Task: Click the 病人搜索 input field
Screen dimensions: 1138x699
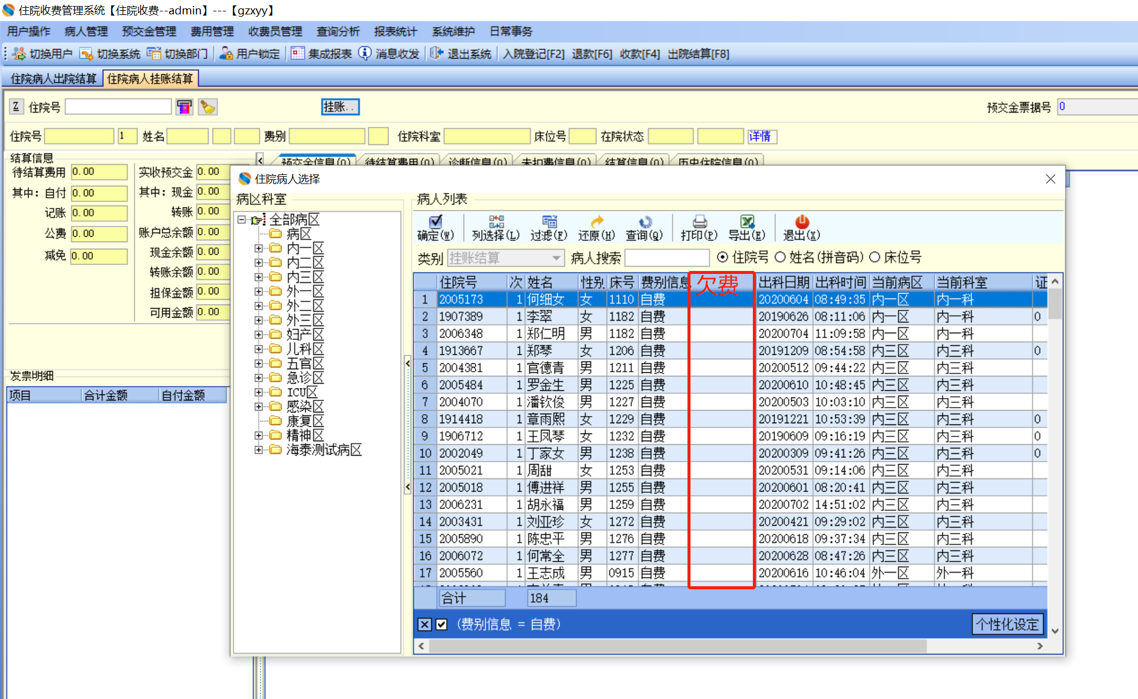Action: tap(667, 258)
